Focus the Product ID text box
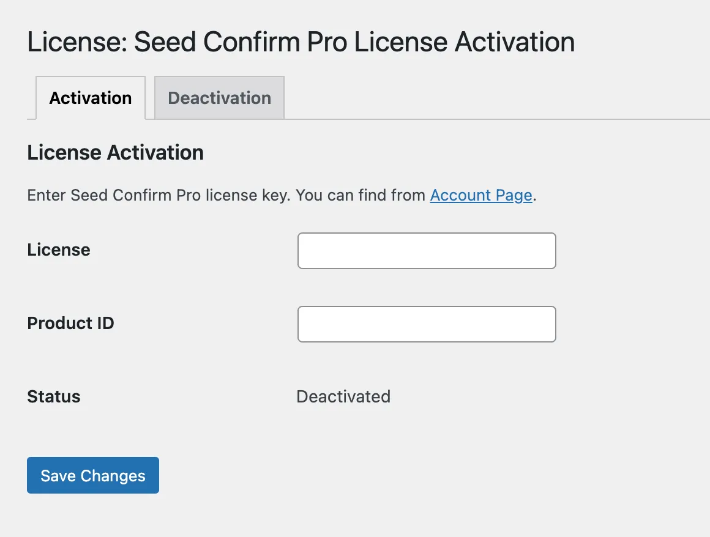The width and height of the screenshot is (710, 537). 427,324
